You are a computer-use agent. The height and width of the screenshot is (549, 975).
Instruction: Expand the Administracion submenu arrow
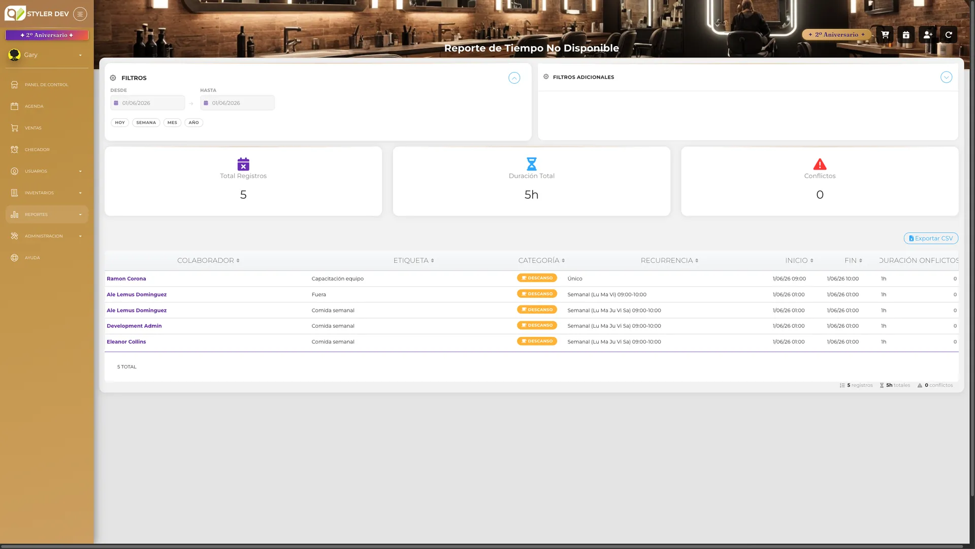pyautogui.click(x=80, y=236)
